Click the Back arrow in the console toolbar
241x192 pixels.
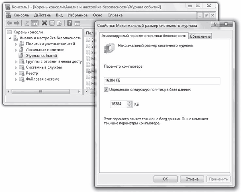pos(9,23)
